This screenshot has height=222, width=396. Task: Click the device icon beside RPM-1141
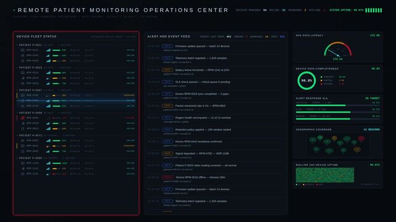pyautogui.click(x=23, y=168)
